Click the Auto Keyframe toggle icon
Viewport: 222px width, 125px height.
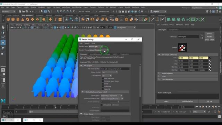pos(215,112)
